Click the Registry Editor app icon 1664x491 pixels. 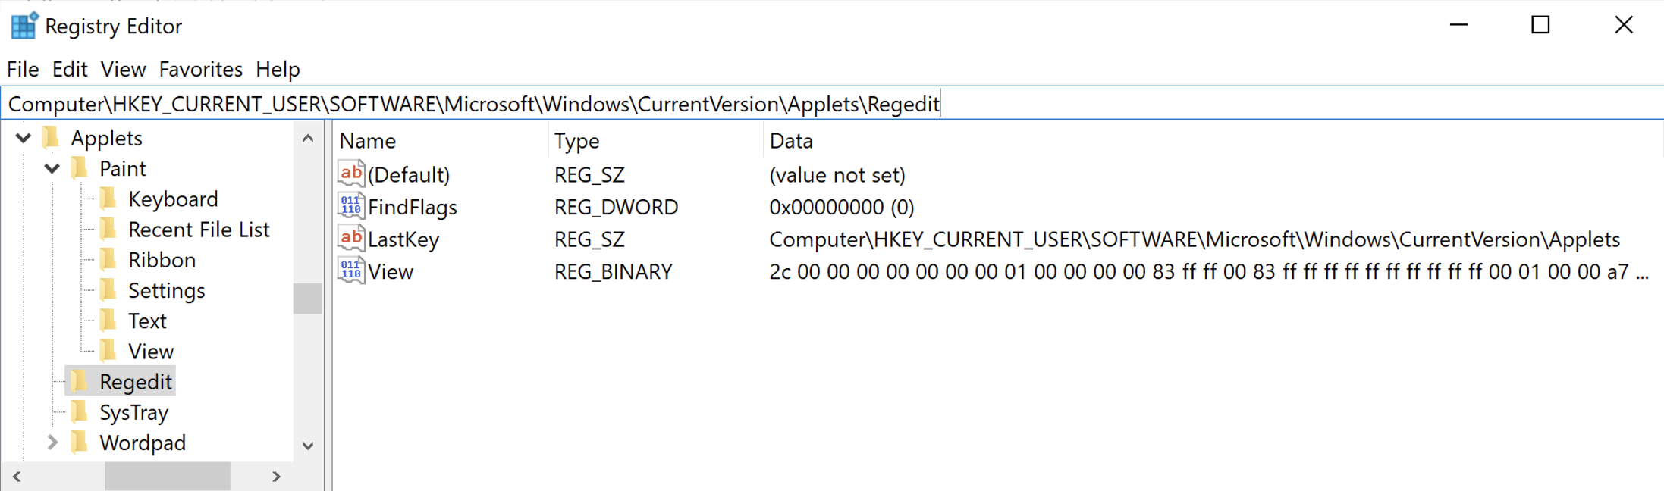24,26
